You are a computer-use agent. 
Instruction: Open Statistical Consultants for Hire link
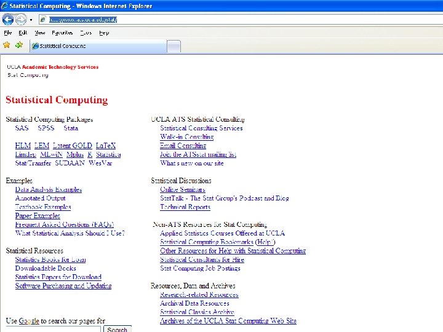pyautogui.click(x=202, y=259)
